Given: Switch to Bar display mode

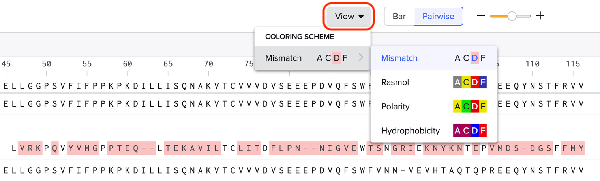Looking at the screenshot, I should (399, 16).
